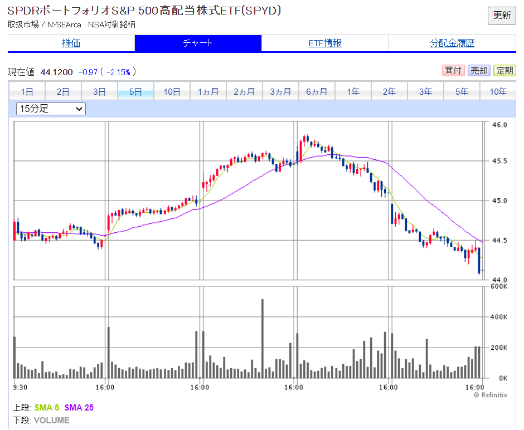The image size is (524, 430).
Task: Click the current price 44.1200
Action: tap(56, 72)
